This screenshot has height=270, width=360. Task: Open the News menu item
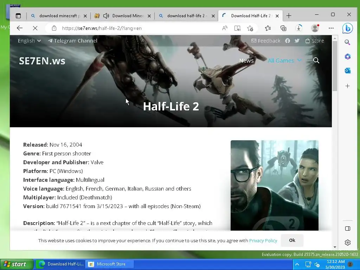246,60
